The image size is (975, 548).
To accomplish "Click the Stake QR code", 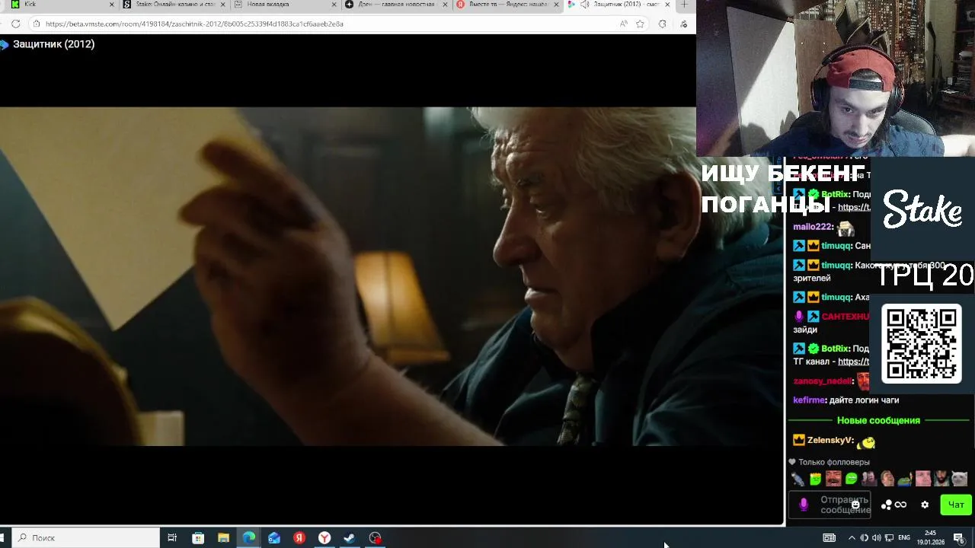I will (x=922, y=343).
